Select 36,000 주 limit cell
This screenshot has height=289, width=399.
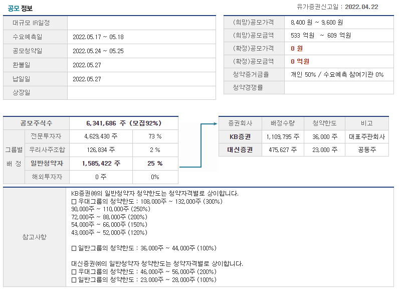(324, 137)
